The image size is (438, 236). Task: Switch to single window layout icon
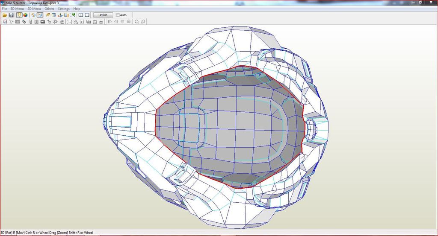[x=87, y=15]
